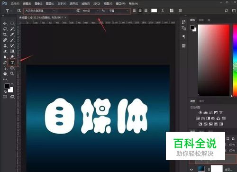This screenshot has width=237, height=172.
Task: Open the 编辑(E) Edit menu
Action: coord(27,3)
